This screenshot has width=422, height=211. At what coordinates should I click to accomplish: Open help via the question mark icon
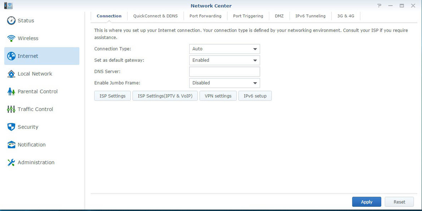379,6
